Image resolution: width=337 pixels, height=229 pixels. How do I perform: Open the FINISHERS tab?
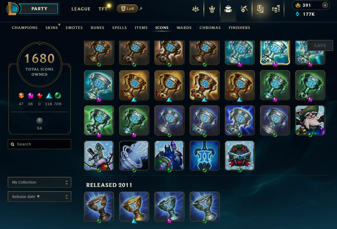(x=239, y=28)
